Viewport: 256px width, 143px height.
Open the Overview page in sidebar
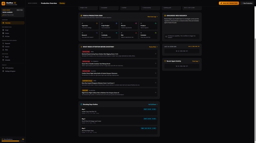pos(13,23)
